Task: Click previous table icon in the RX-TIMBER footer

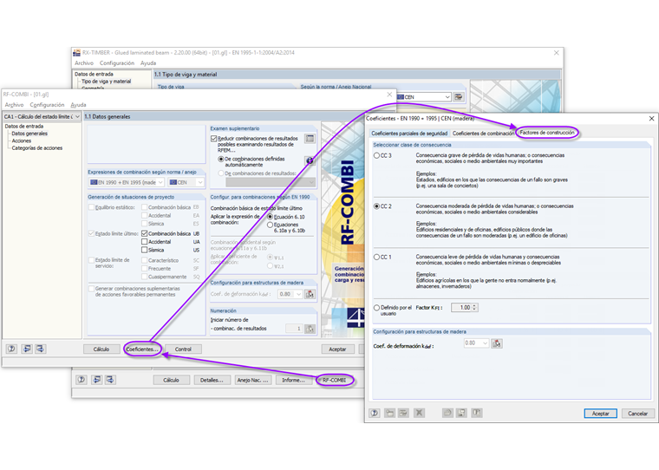Action: (x=96, y=380)
